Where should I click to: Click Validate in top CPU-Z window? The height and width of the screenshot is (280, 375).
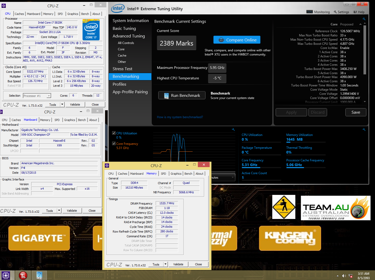75,105
